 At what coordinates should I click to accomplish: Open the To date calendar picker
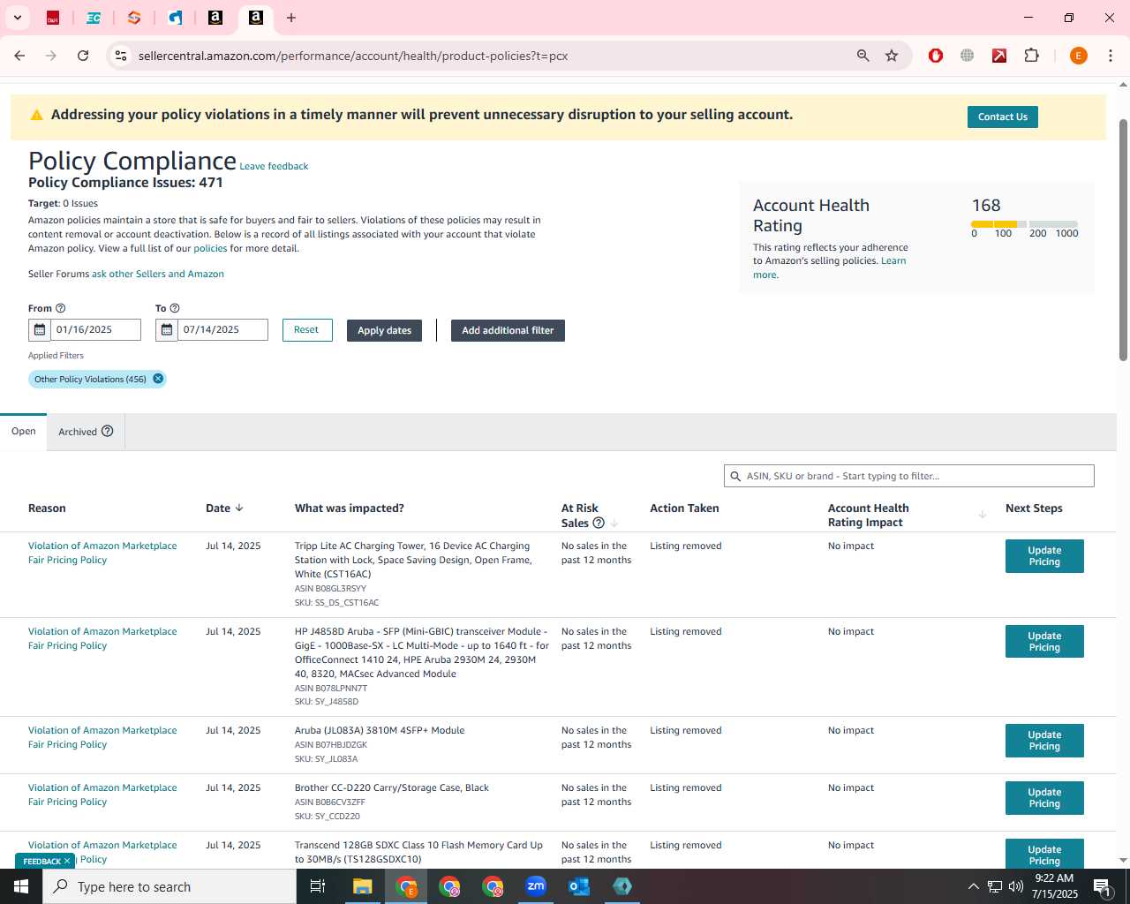(x=167, y=330)
